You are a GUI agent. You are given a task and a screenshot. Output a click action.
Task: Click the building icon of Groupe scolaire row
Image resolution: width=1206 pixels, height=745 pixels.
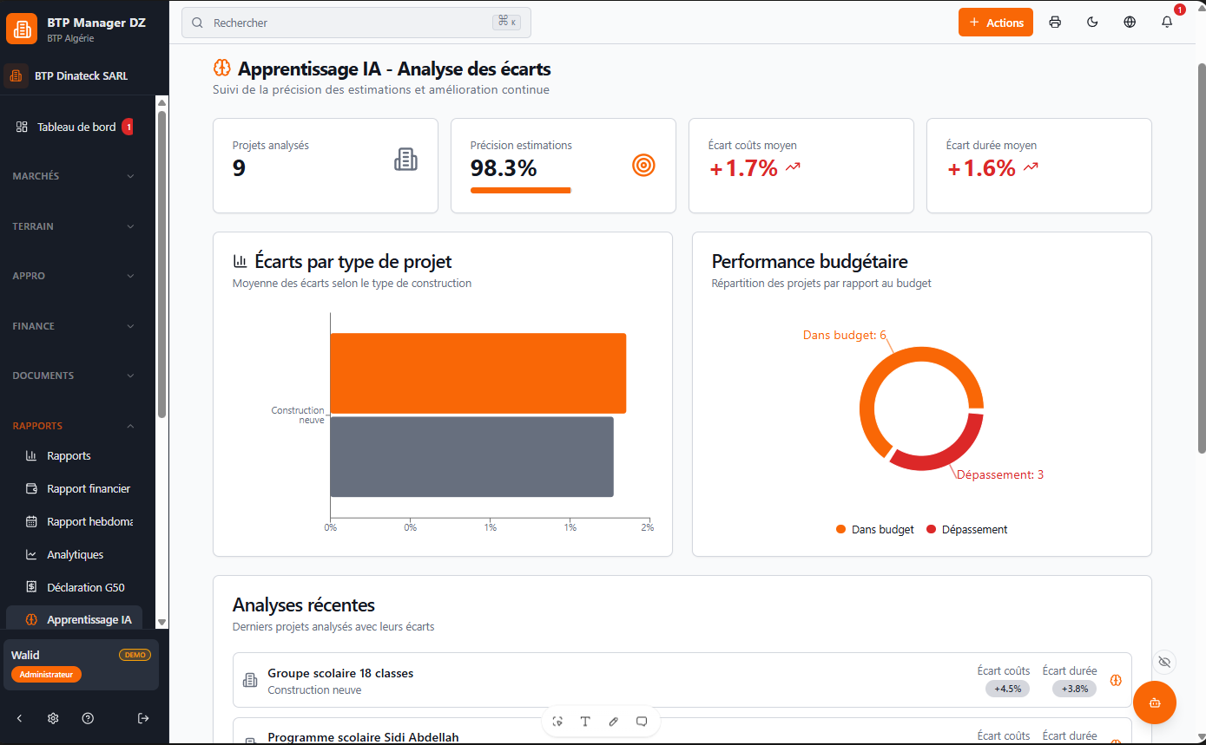point(250,681)
